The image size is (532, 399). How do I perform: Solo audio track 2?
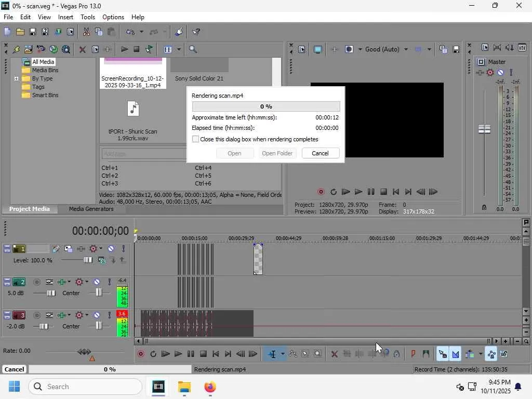pyautogui.click(x=109, y=282)
